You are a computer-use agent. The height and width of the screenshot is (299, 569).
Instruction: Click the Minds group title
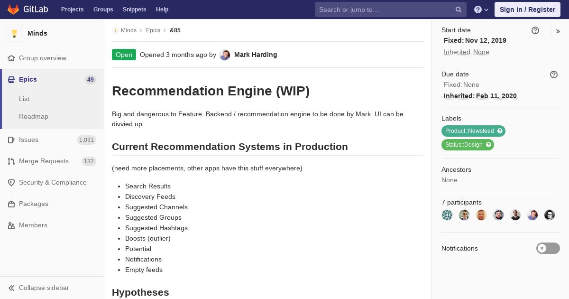point(37,33)
